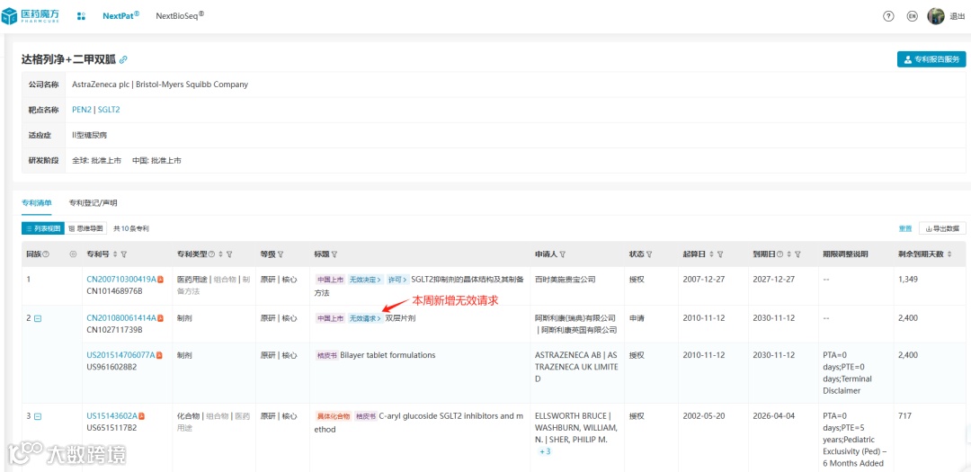Filter the 专利类型 column
971x472 pixels.
[229, 254]
